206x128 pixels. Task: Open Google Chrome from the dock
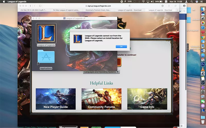click(x=203, y=37)
